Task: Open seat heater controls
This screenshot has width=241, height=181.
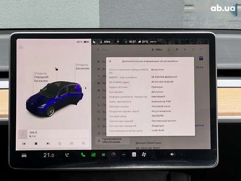Action: pos(67,155)
